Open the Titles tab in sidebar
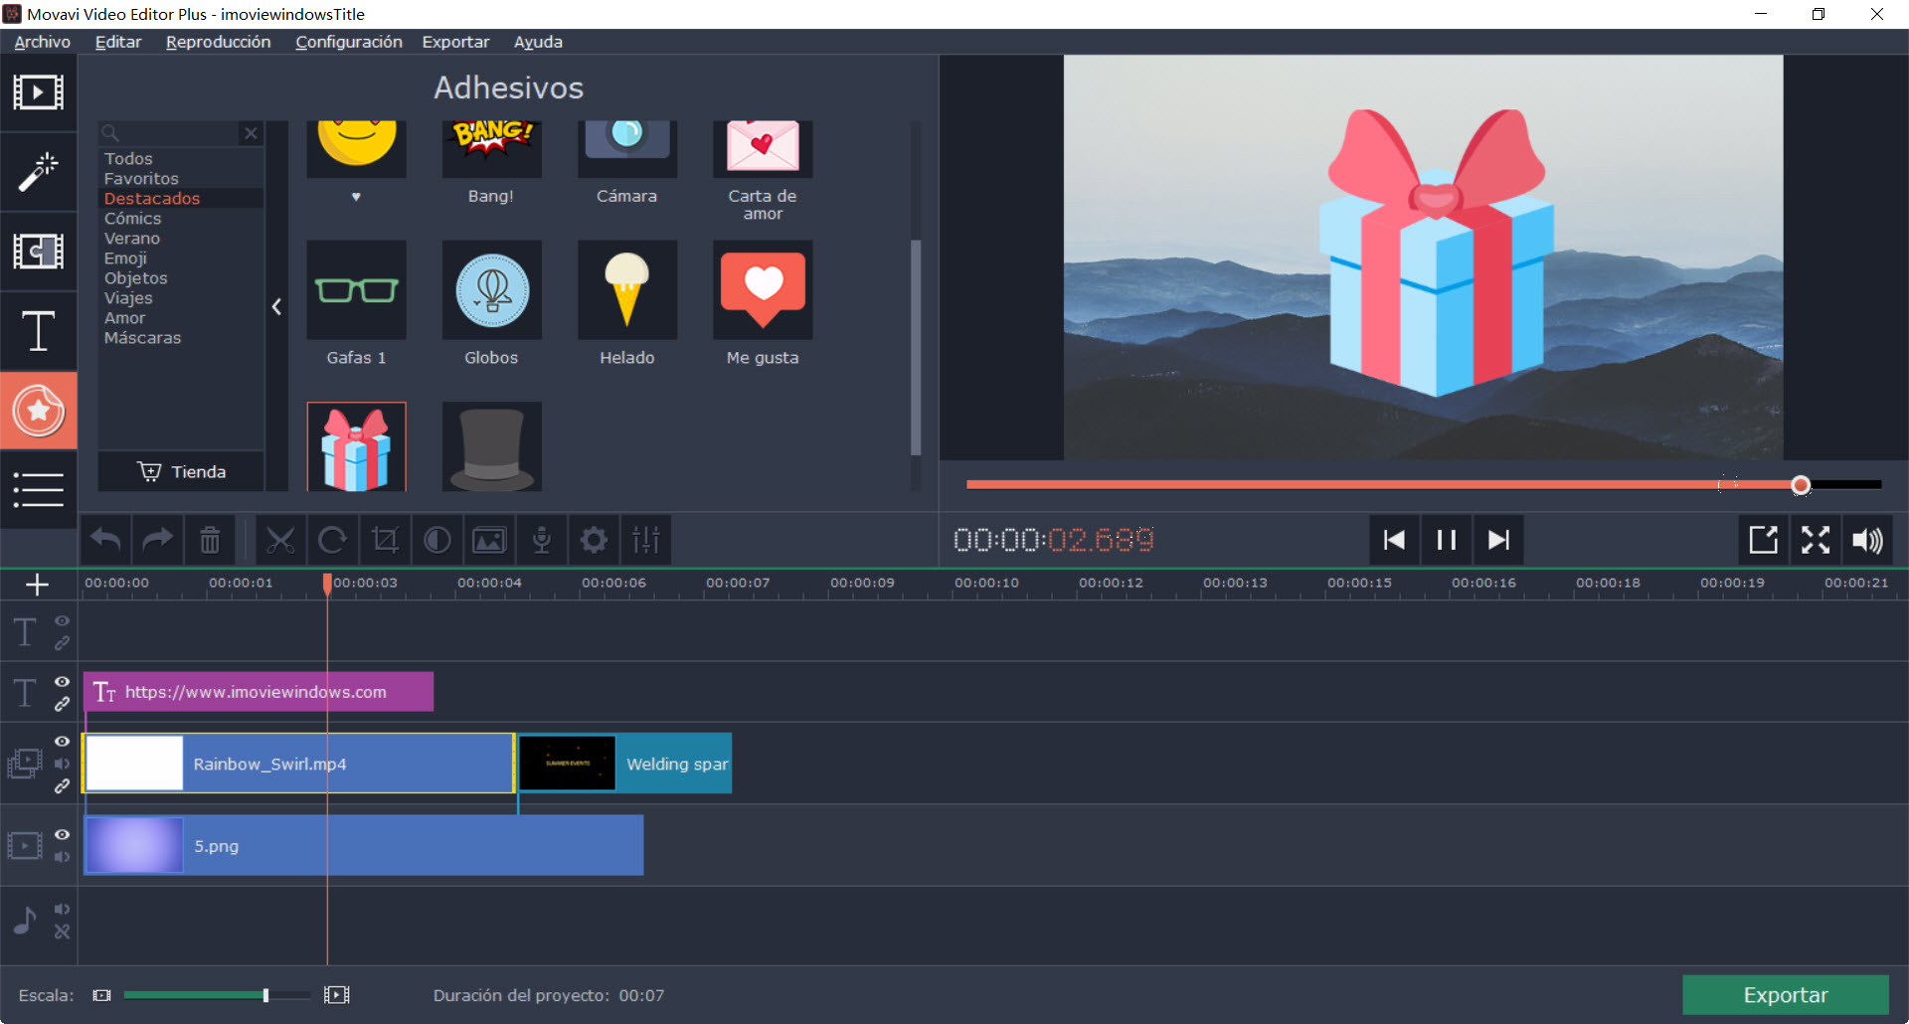The image size is (1909, 1024). (38, 331)
